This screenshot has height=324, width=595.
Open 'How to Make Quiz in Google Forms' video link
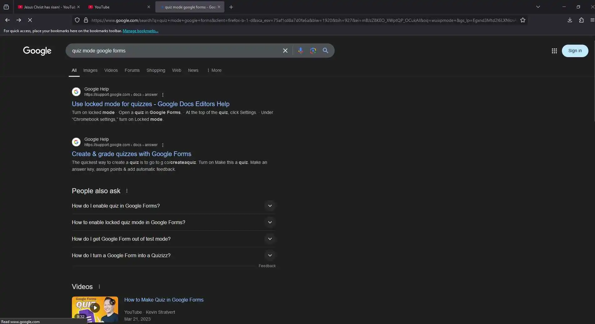coord(164,300)
